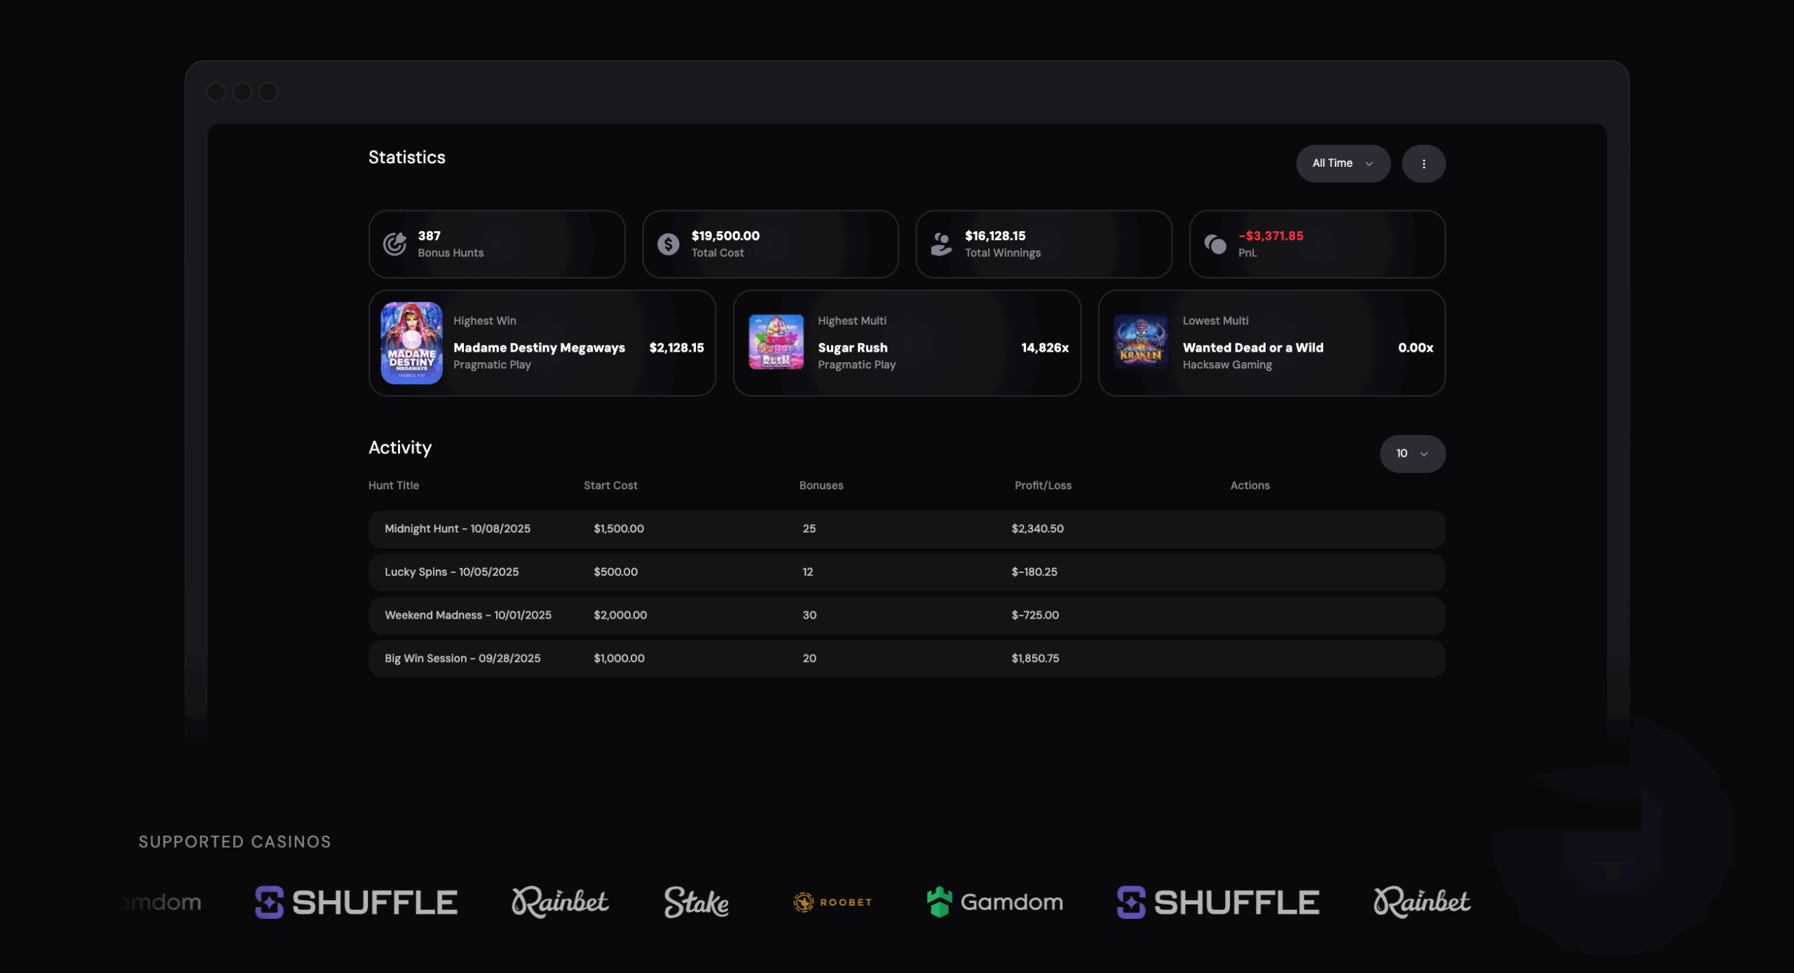
Task: Click the Profit/Loss column header
Action: 1042,485
